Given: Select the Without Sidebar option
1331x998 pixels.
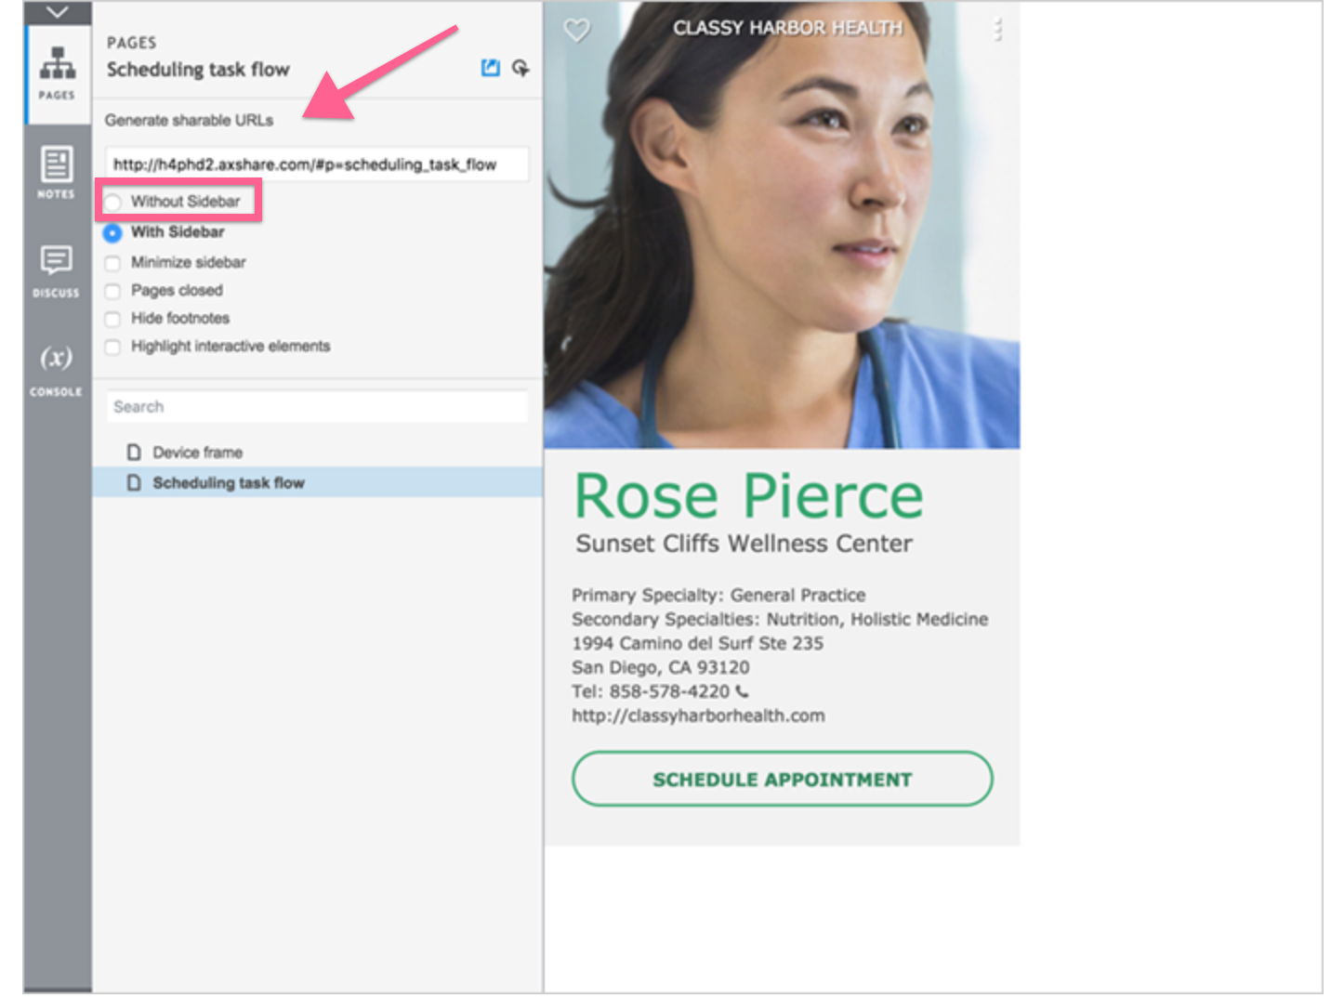Looking at the screenshot, I should tap(112, 202).
